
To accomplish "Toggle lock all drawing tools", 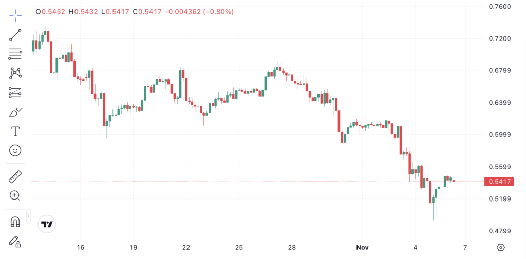I will (x=15, y=241).
